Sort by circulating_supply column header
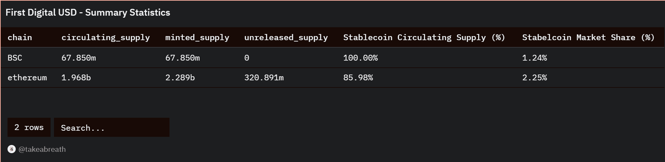 click(106, 37)
